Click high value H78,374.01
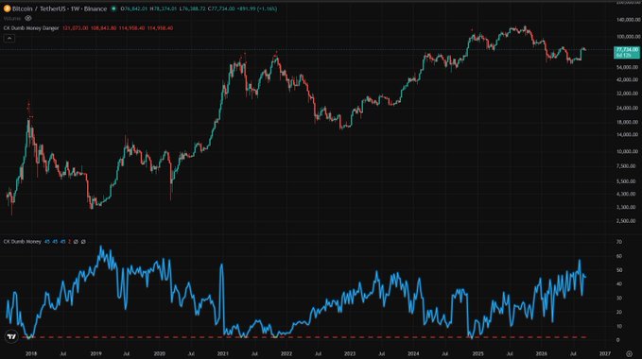This screenshot has height=359, width=642. pos(164,9)
